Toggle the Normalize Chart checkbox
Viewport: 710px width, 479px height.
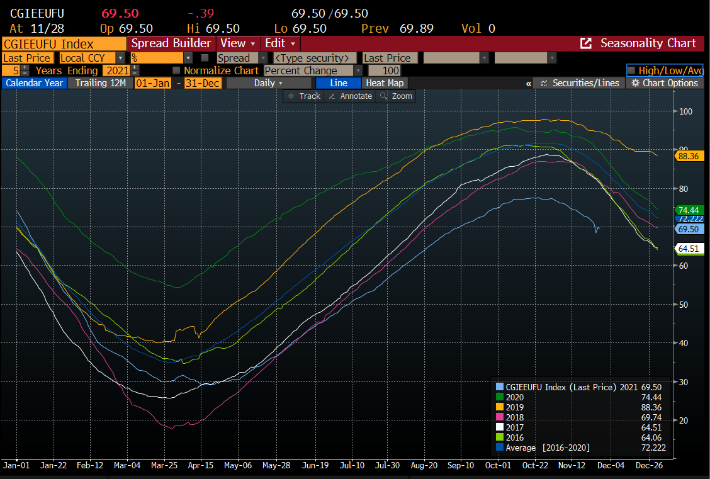coord(176,70)
